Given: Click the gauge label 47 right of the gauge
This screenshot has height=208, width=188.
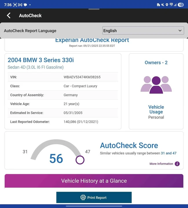Looking at the screenshot, I should [88, 152].
